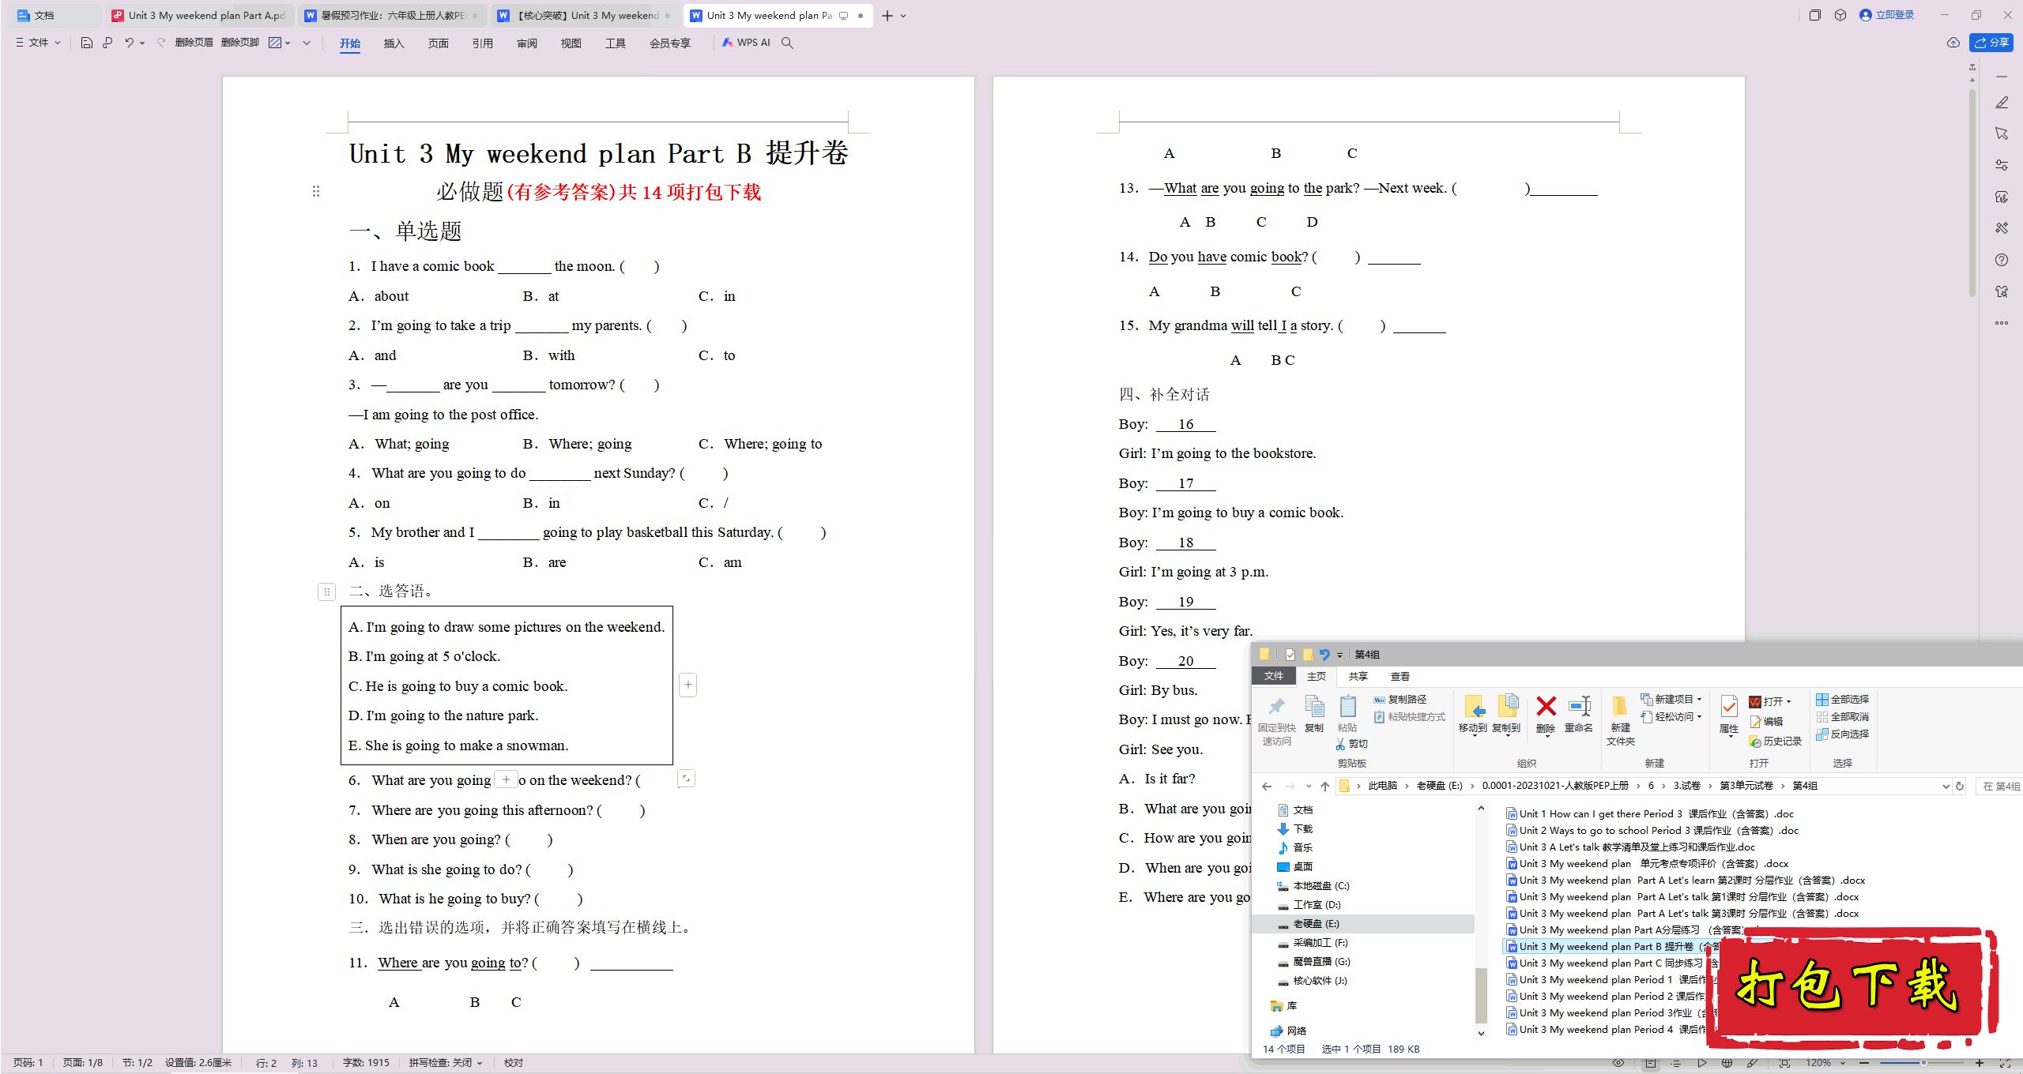2023x1074 pixels.
Task: Select the 开始 ribbon tab
Action: (x=349, y=43)
